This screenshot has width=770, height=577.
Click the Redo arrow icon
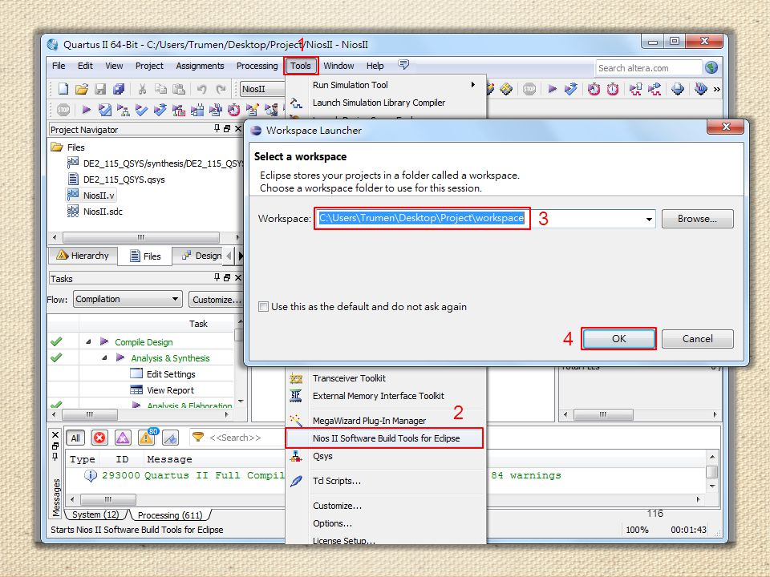[x=221, y=89]
